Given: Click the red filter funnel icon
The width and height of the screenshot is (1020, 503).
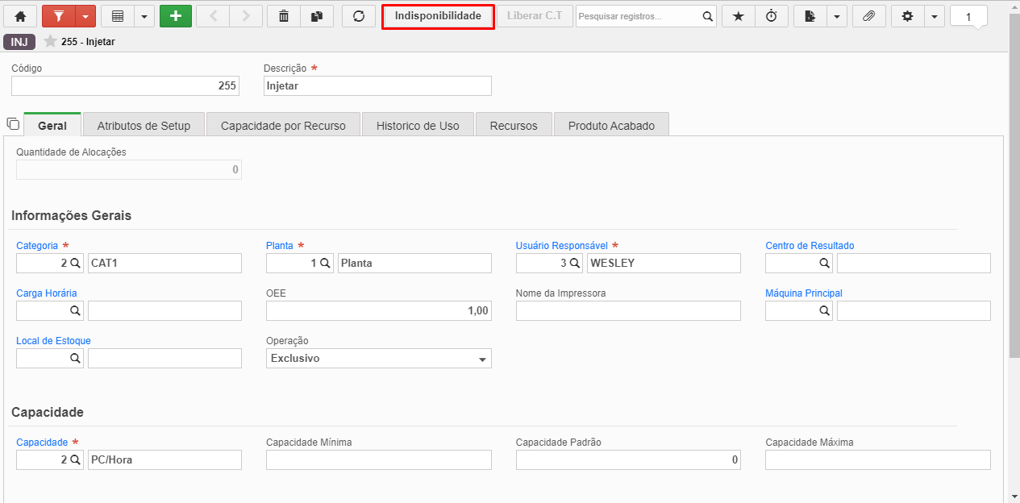Looking at the screenshot, I should [x=58, y=16].
